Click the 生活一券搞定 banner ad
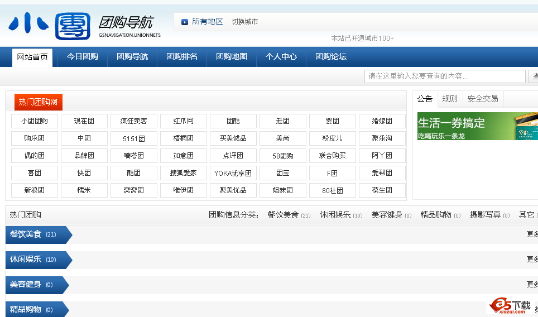The width and height of the screenshot is (538, 317). (x=478, y=126)
